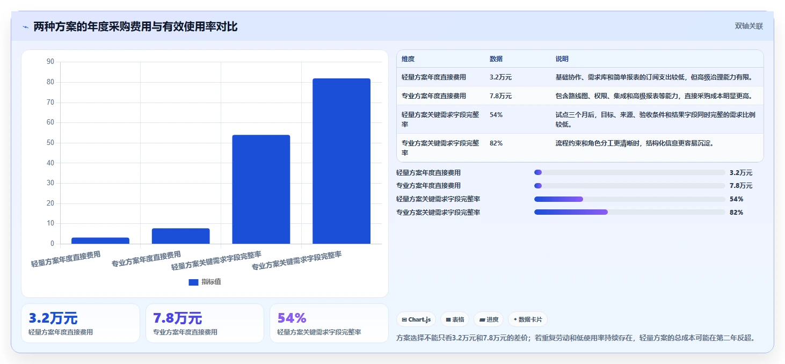Click table cell 3.2万元
785x364 pixels.
500,77
